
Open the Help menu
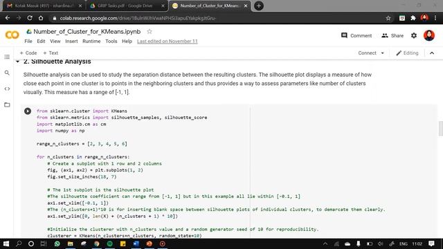127,41
